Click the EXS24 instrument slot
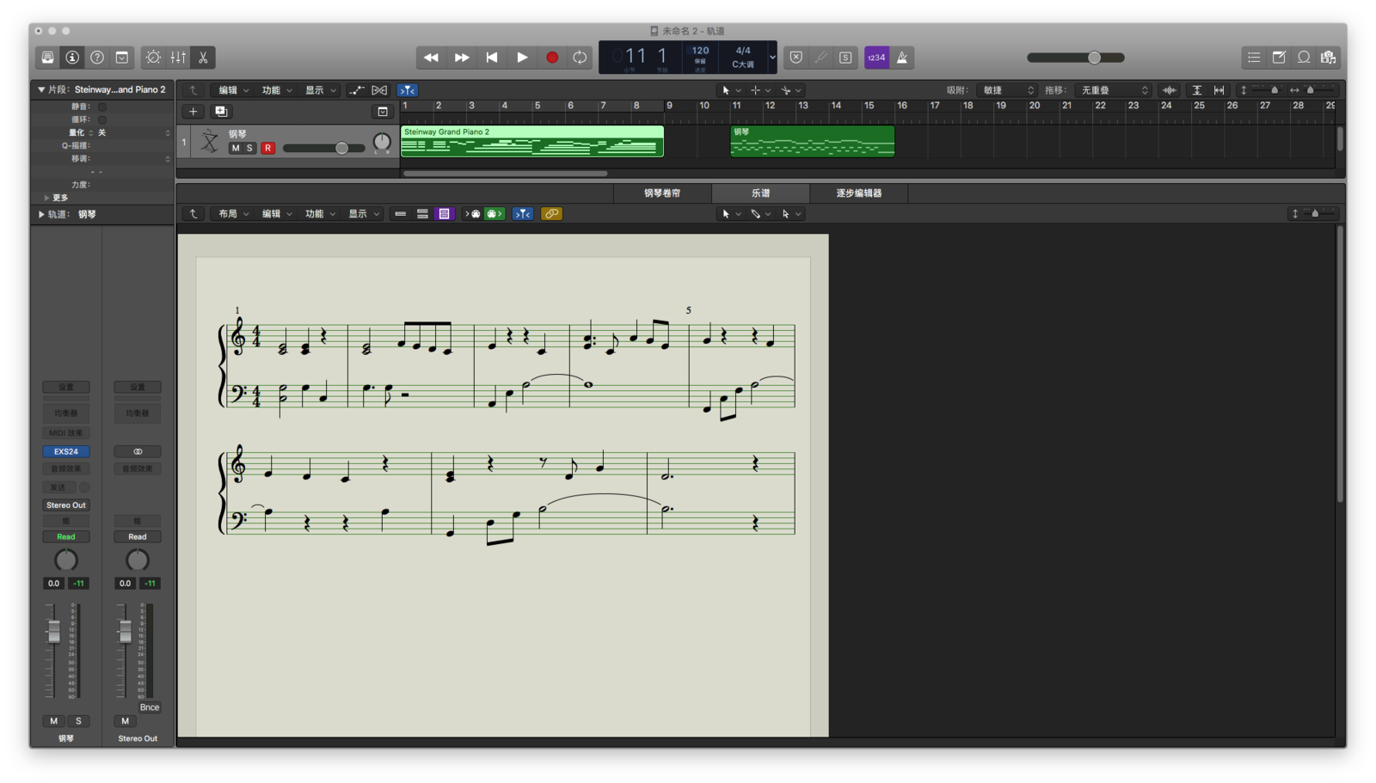The image size is (1376, 783). [66, 451]
